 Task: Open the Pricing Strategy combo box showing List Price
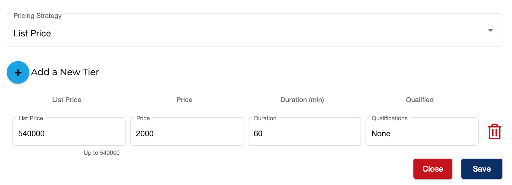[254, 30]
